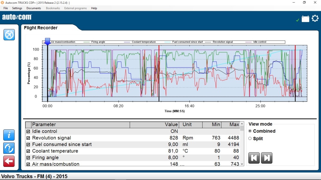
Task: Toggle the Revolution signal checkbox
Action: pos(28,138)
